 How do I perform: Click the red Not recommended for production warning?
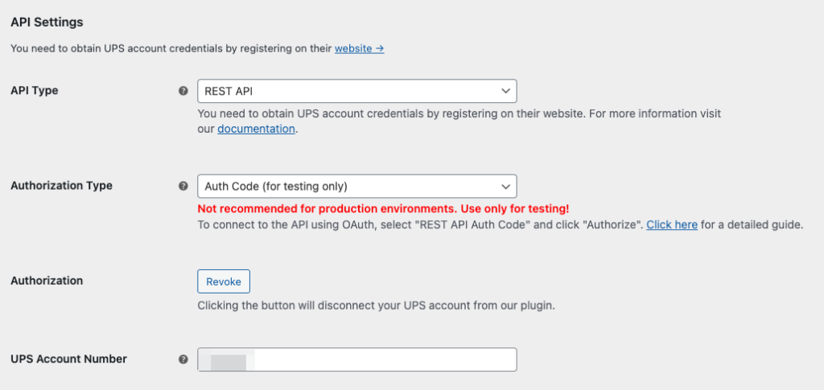[x=383, y=209]
